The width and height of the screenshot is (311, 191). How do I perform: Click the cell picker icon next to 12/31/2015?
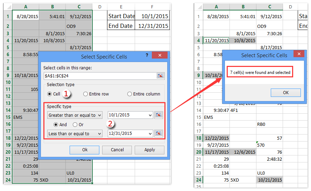pos(159,133)
